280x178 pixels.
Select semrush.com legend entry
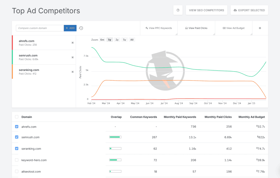point(44,57)
